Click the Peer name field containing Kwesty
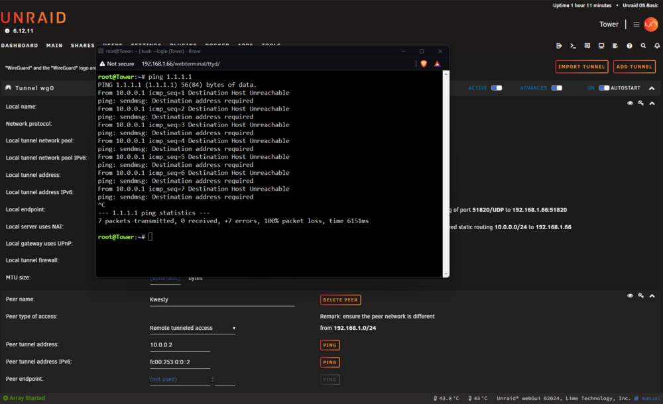The height and width of the screenshot is (404, 663). click(x=222, y=299)
